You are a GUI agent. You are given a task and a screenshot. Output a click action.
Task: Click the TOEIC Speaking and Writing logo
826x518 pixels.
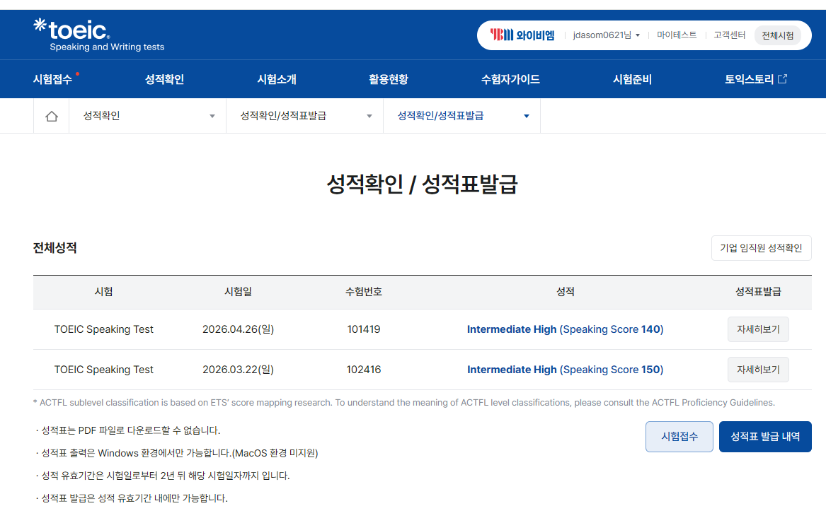tap(98, 35)
